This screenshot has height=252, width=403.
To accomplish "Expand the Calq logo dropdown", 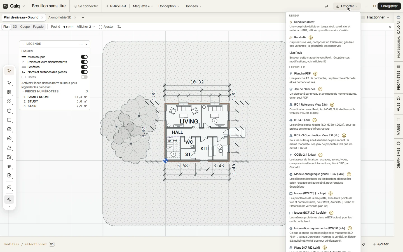I will [24, 6].
